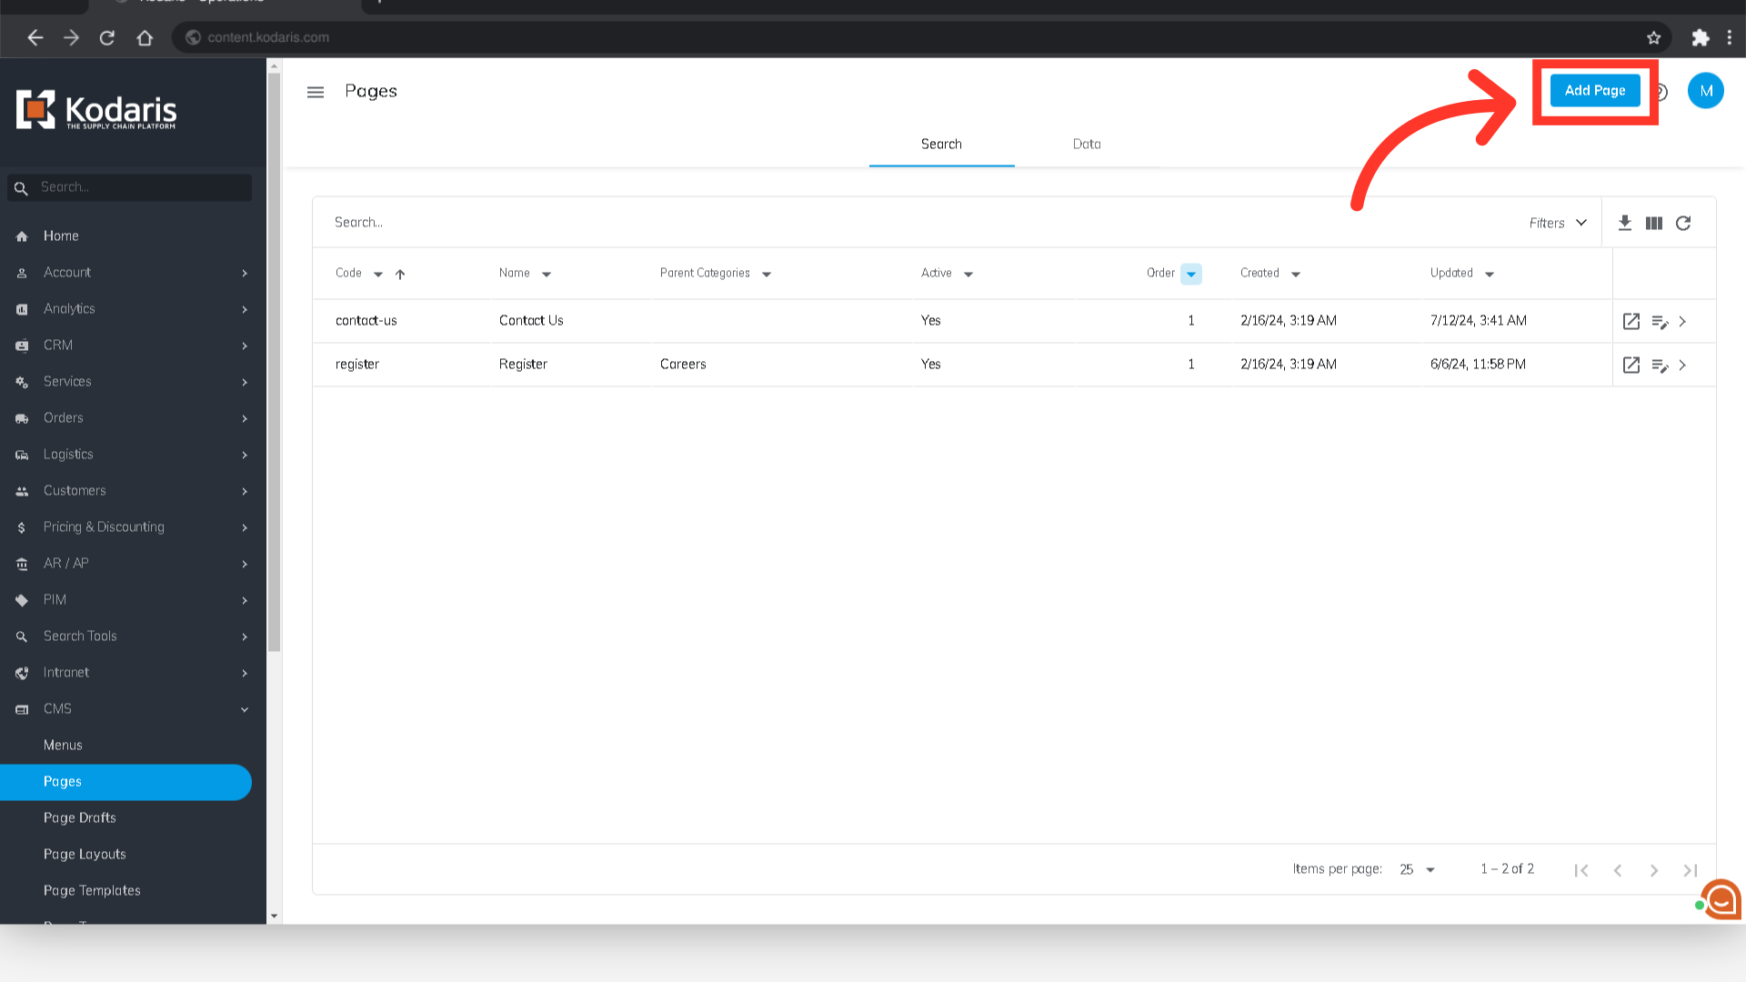Switch to the Data tab
The image size is (1746, 982).
point(1087,144)
